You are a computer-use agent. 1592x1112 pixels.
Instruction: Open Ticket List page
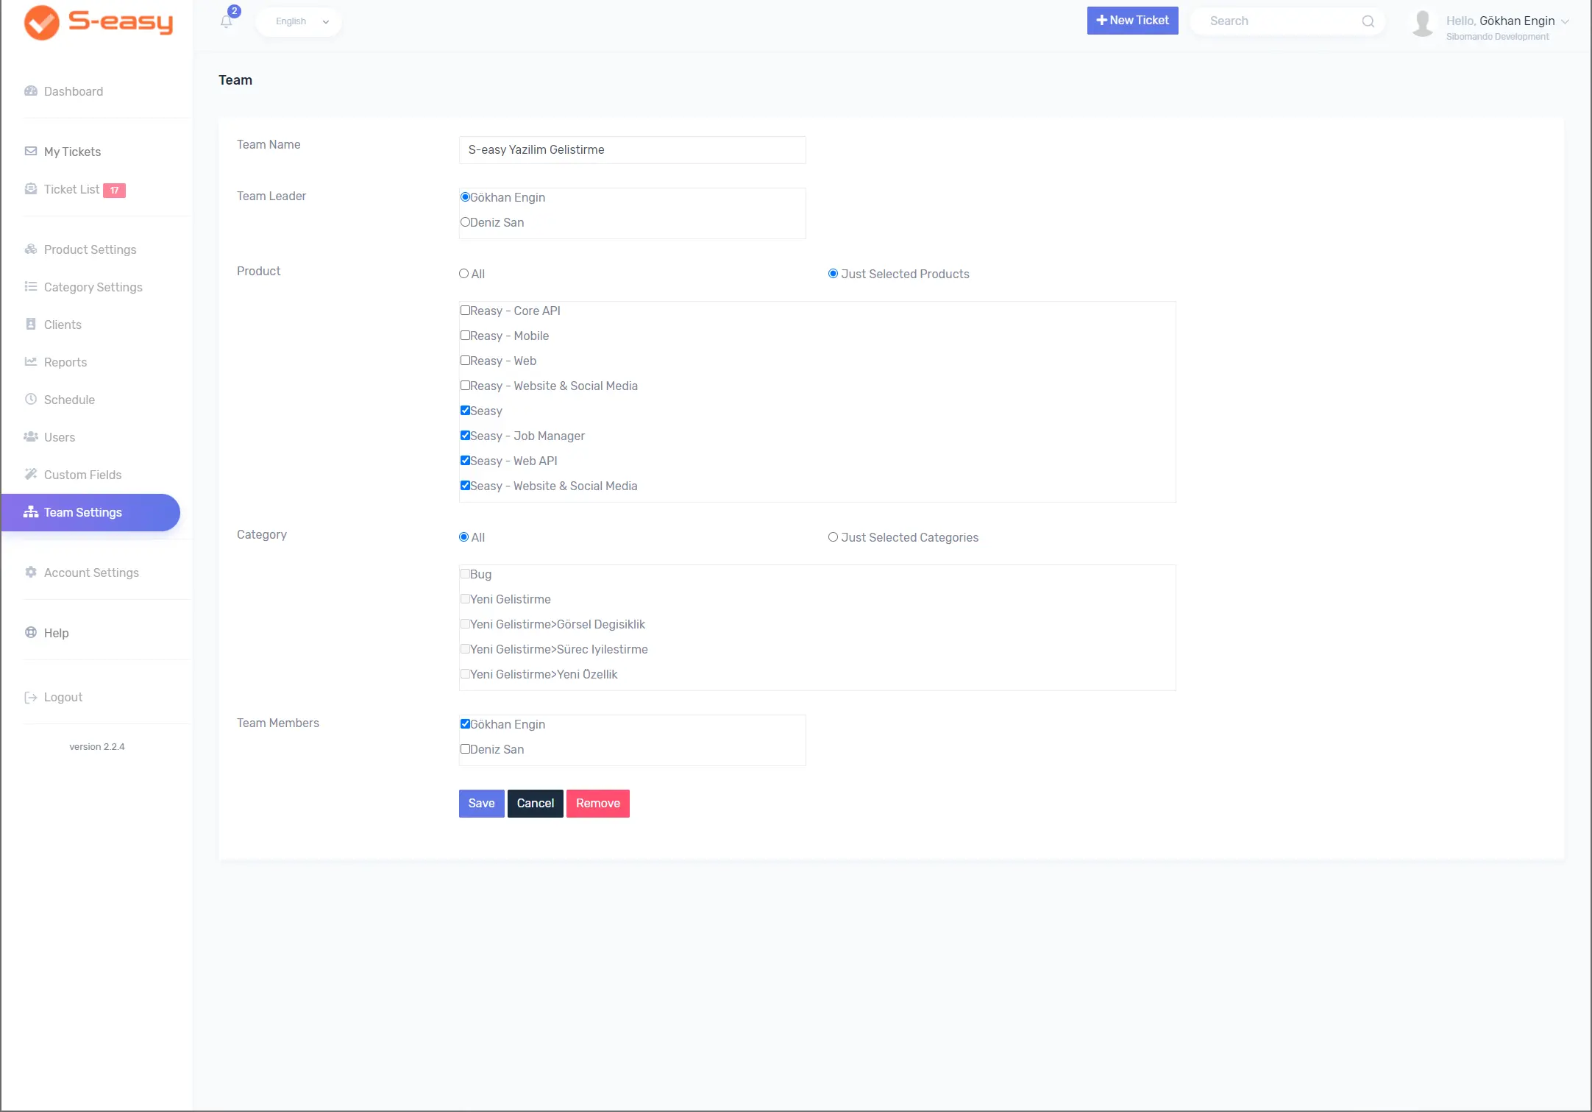click(x=71, y=189)
